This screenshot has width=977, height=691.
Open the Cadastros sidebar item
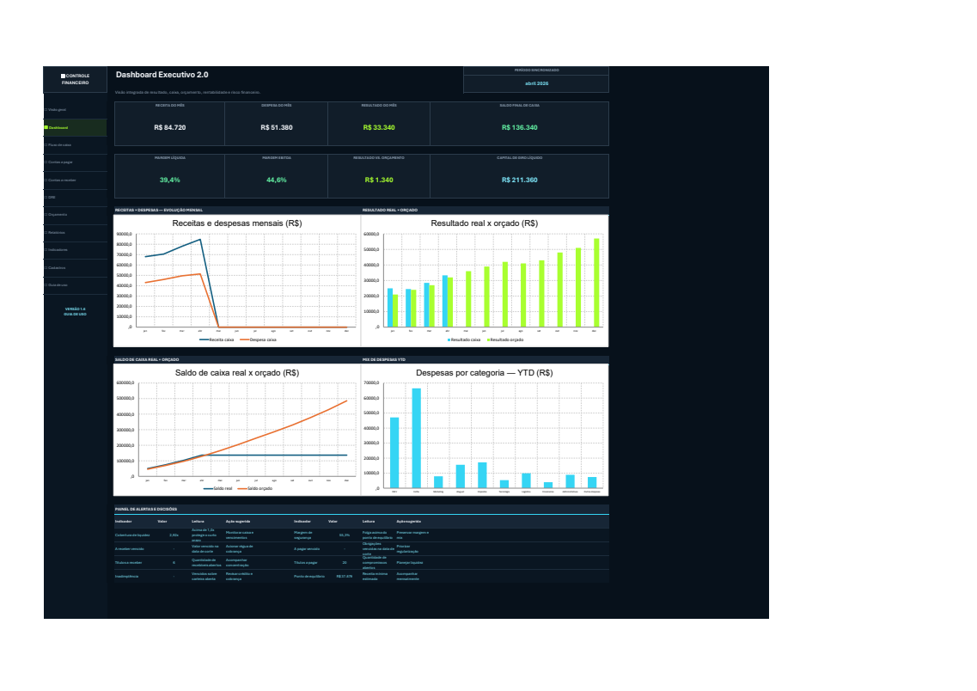tap(75, 268)
